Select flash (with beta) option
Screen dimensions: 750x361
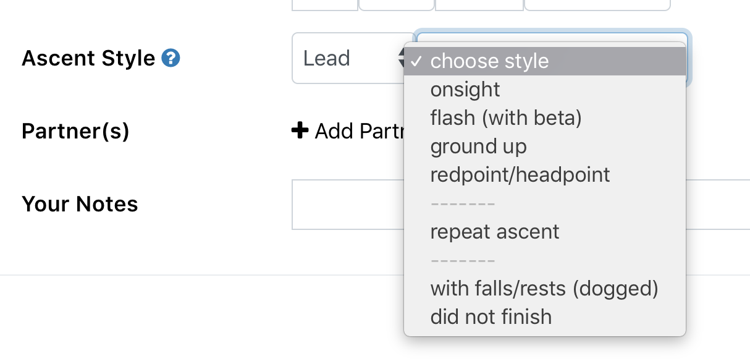tap(505, 117)
